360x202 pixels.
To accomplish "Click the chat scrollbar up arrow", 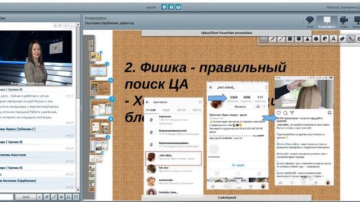I will [78, 24].
